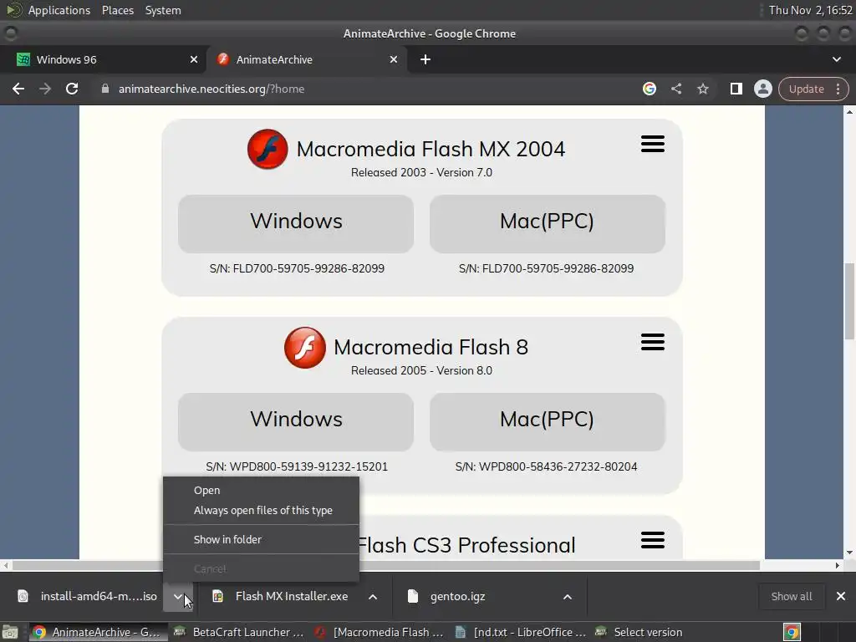856x642 pixels.
Task: Click the address bar URL field
Action: 366,89
